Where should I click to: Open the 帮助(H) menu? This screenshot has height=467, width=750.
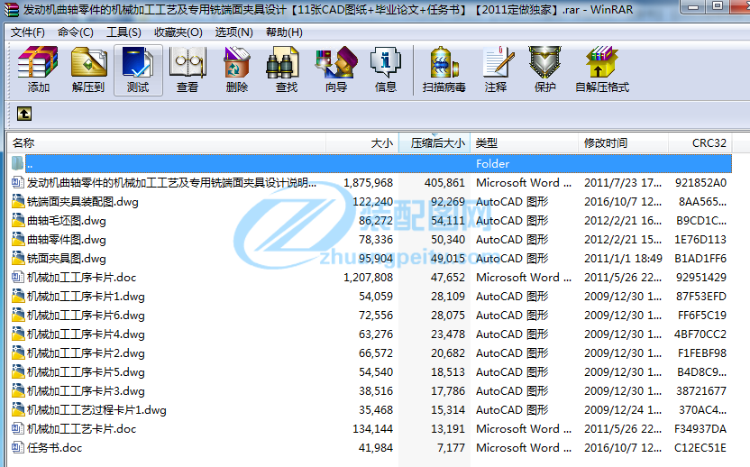click(284, 32)
